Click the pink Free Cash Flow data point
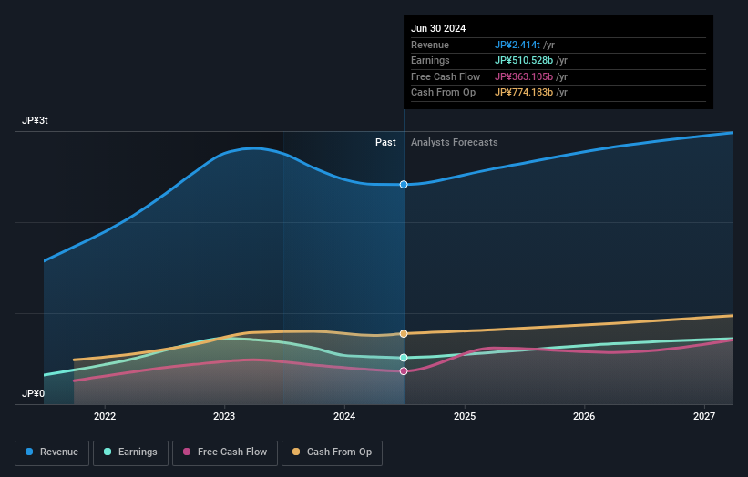The width and height of the screenshot is (748, 477). pos(404,370)
